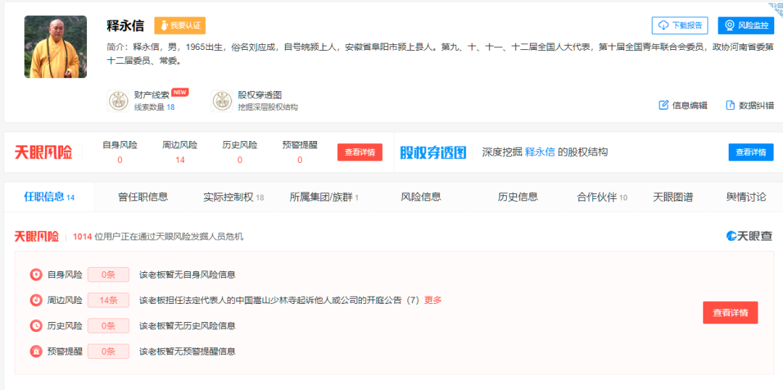
Task: Click the edit pencil icon beside 信息编辑
Action: [663, 105]
